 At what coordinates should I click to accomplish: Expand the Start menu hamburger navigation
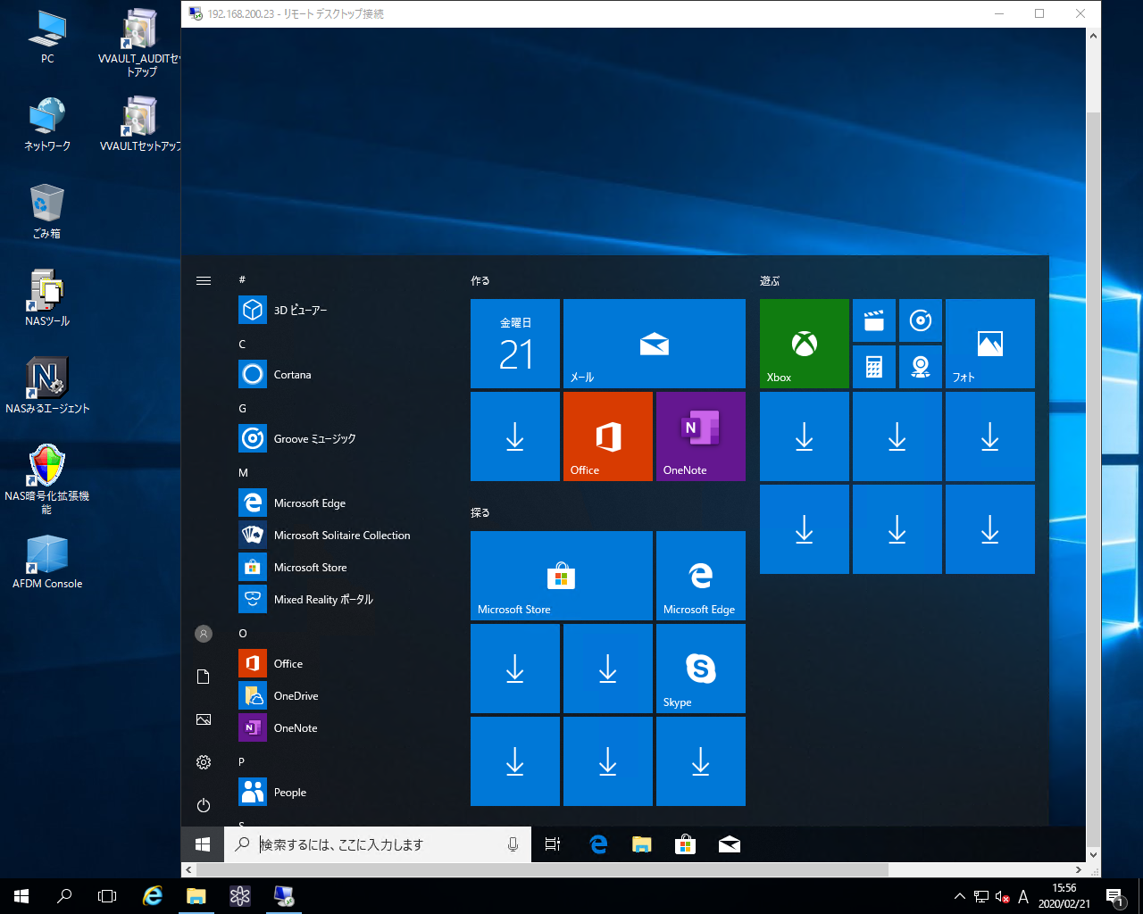[x=204, y=280]
